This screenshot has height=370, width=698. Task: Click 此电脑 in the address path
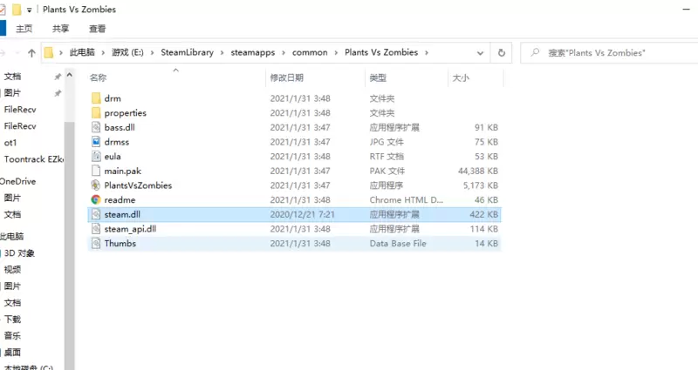click(82, 52)
